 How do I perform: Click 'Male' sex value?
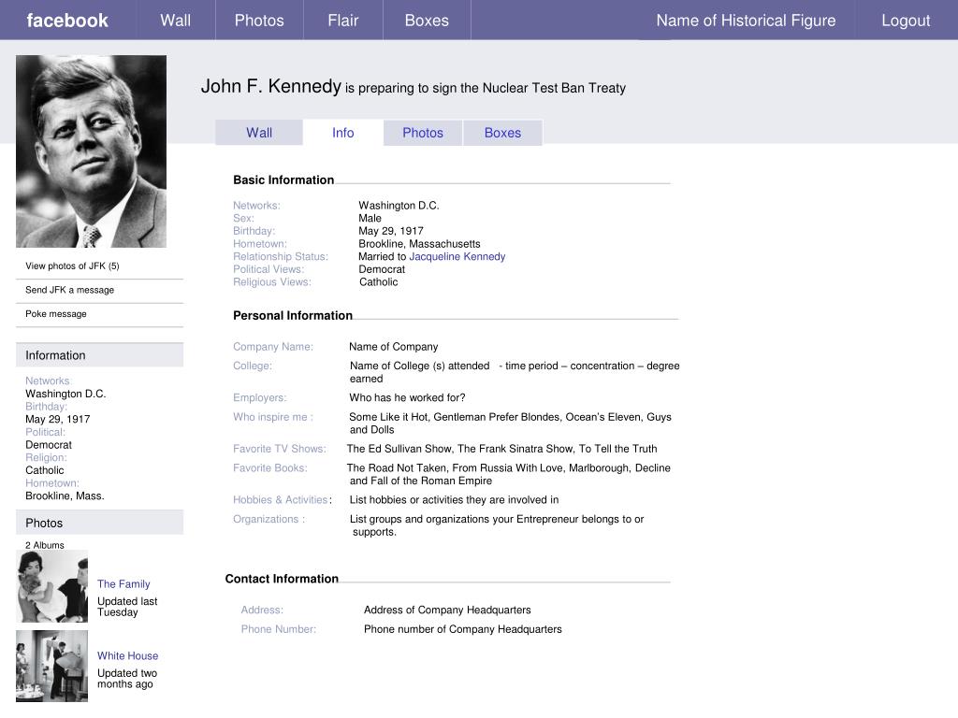pos(370,218)
